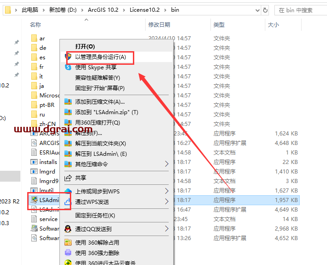Select the de folder icon

(34, 48)
